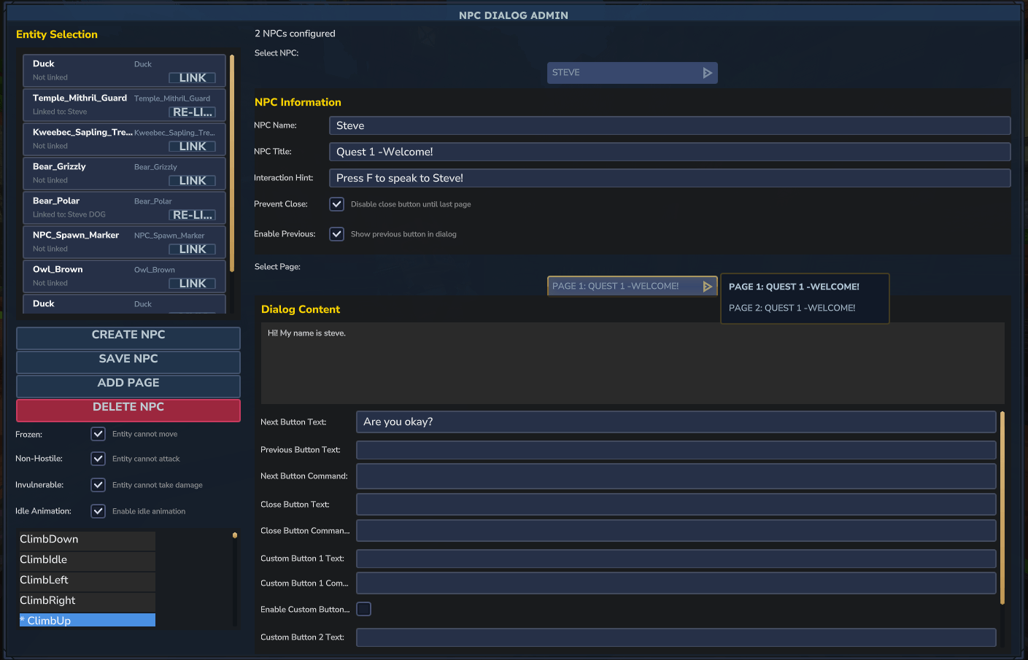The image size is (1028, 660).
Task: Disable the Non-Hostile checkbox
Action: click(x=98, y=458)
